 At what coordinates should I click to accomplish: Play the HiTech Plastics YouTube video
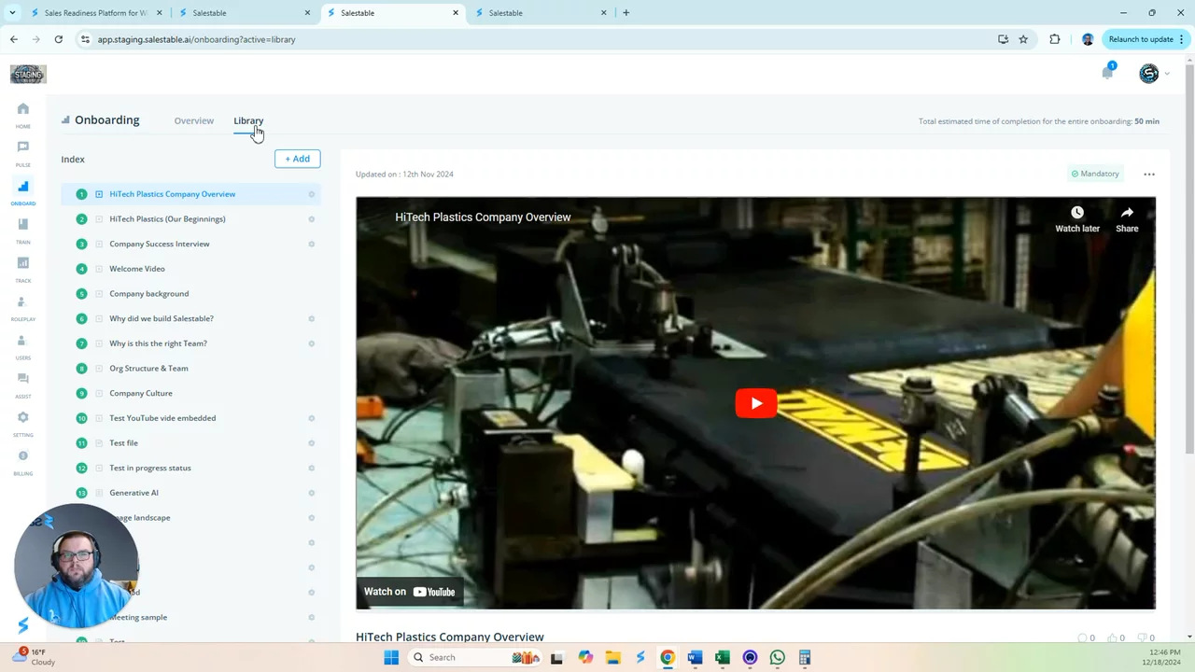pos(755,403)
